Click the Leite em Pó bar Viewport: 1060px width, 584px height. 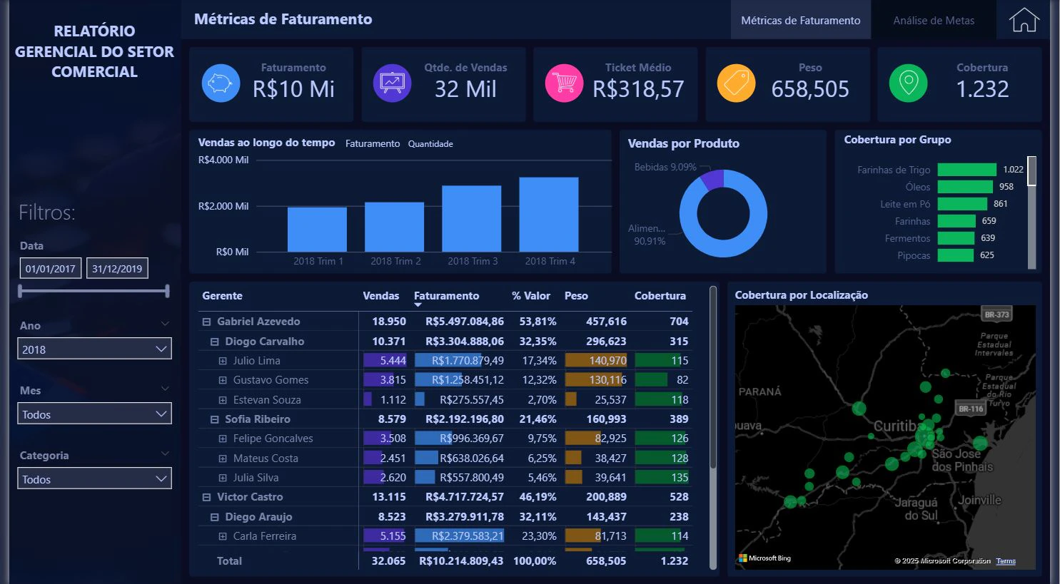coord(962,204)
